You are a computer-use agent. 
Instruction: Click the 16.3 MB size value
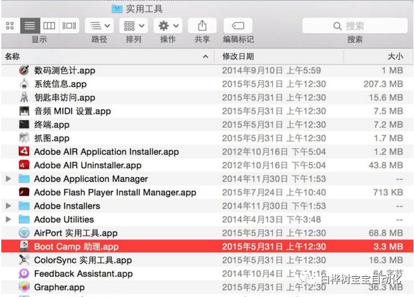click(x=386, y=260)
